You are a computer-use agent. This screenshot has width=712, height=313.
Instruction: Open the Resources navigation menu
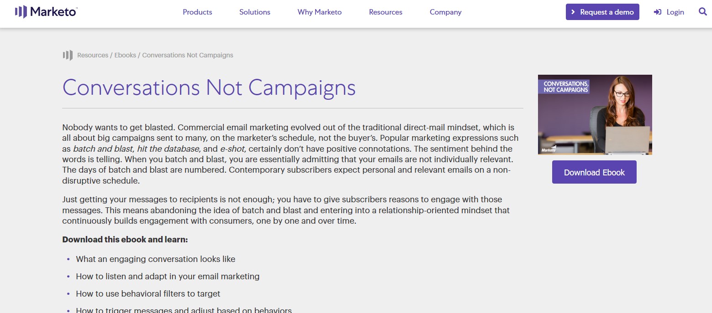pyautogui.click(x=385, y=12)
